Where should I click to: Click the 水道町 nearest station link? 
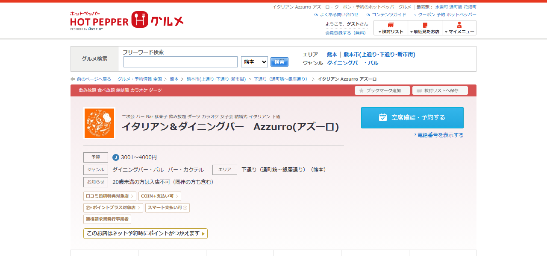coord(441,7)
